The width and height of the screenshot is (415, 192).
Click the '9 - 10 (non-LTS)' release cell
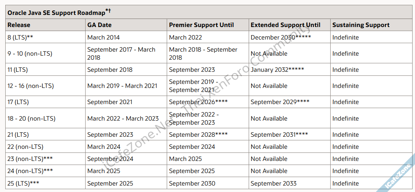(30, 54)
